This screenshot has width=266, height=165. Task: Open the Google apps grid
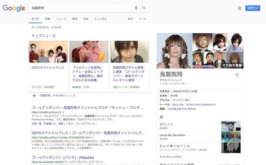coord(239,8)
